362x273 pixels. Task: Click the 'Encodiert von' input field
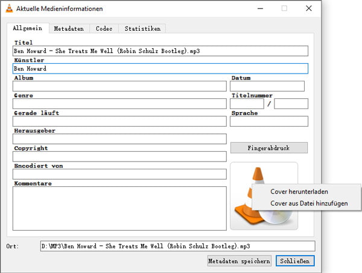(x=119, y=174)
